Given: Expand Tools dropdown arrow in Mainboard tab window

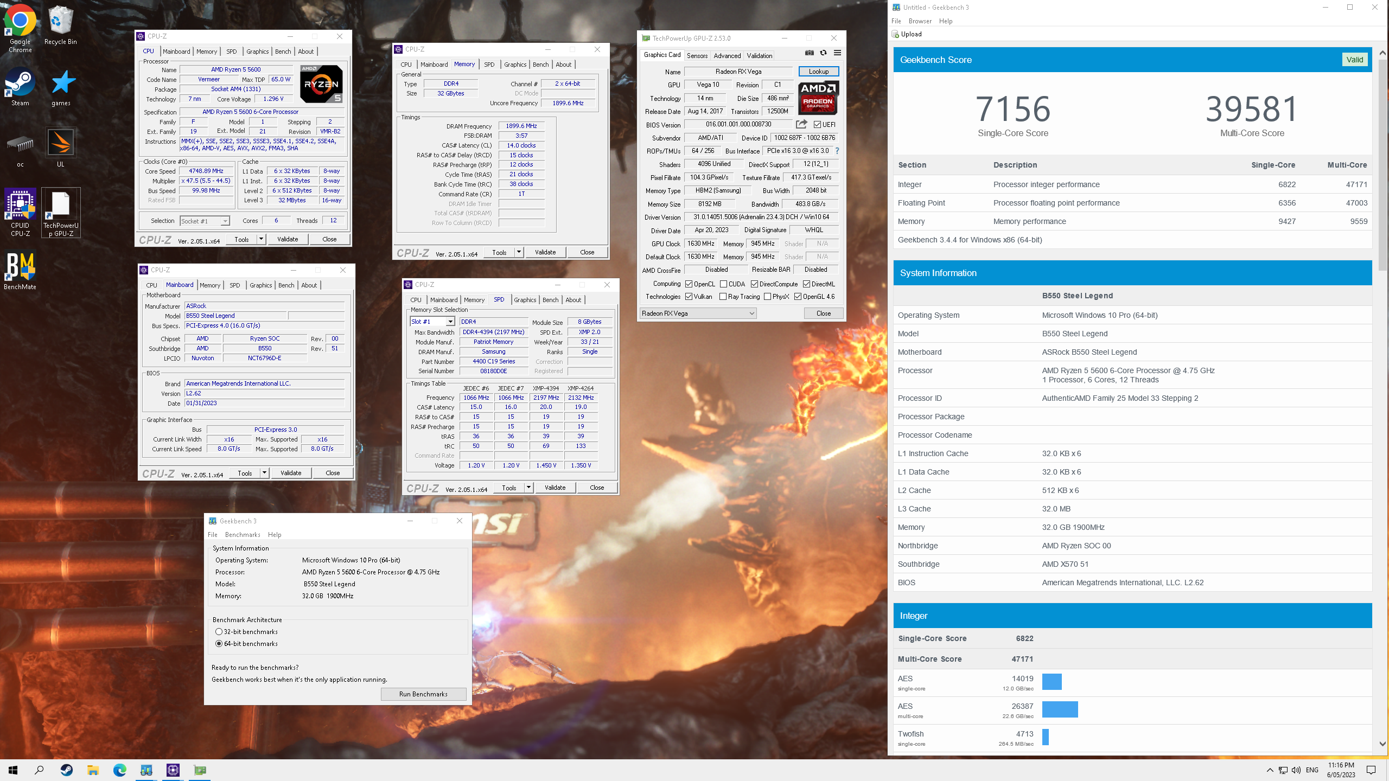Looking at the screenshot, I should pos(264,473).
